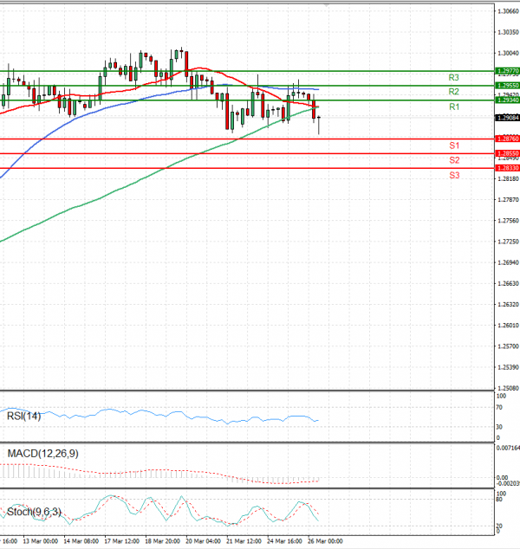Select the S1 support label

click(x=453, y=145)
